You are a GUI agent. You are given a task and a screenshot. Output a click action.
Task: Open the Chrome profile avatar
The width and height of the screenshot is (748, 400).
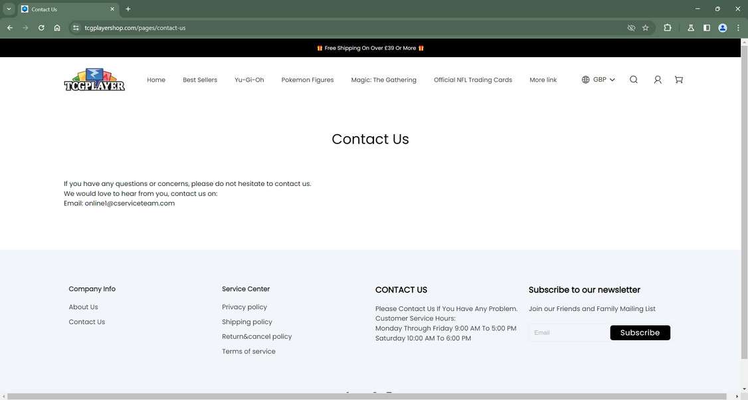point(723,28)
